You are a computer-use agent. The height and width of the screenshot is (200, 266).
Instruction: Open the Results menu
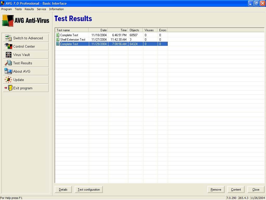click(29, 9)
